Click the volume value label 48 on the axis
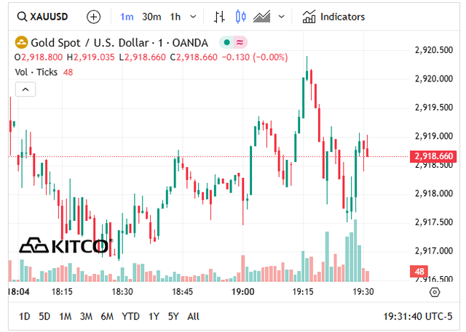This screenshot has width=466, height=332. point(419,272)
